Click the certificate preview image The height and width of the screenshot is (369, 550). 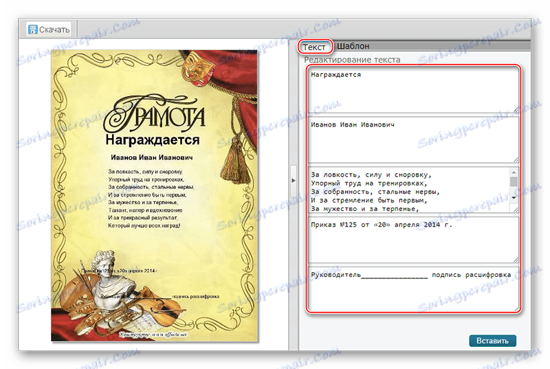[155, 196]
